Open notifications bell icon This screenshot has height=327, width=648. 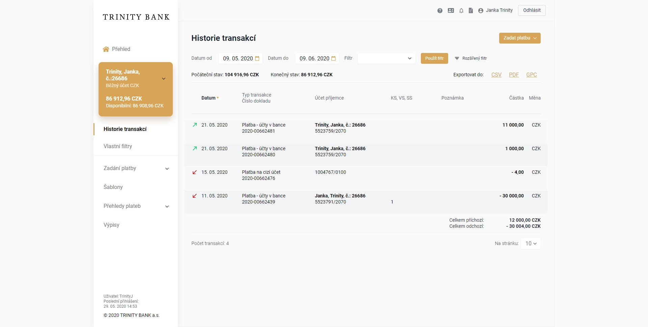(461, 10)
